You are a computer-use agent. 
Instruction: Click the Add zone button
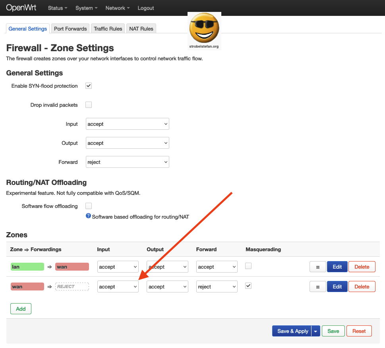(x=21, y=309)
